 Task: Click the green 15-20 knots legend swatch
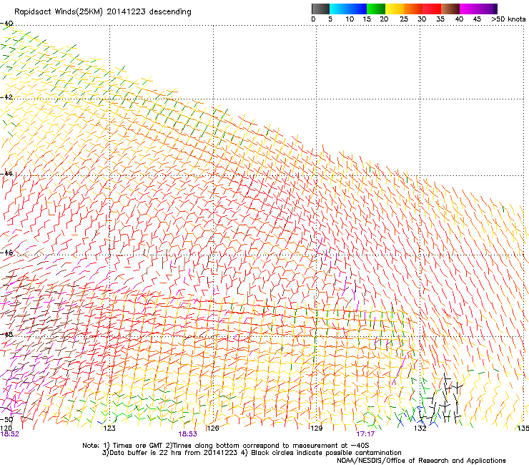(x=376, y=9)
